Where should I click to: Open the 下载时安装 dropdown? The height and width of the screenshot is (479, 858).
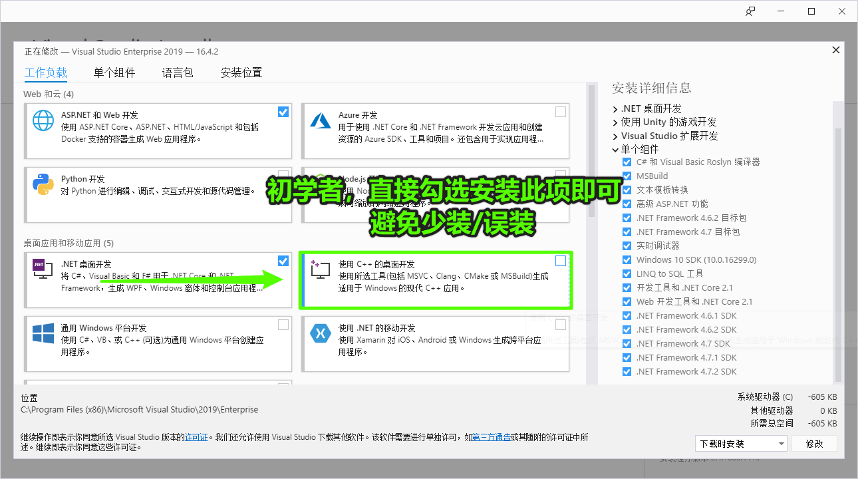(742, 444)
